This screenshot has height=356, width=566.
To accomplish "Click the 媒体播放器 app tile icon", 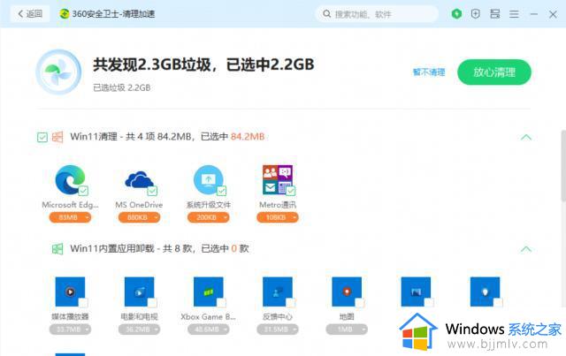I will [70, 292].
